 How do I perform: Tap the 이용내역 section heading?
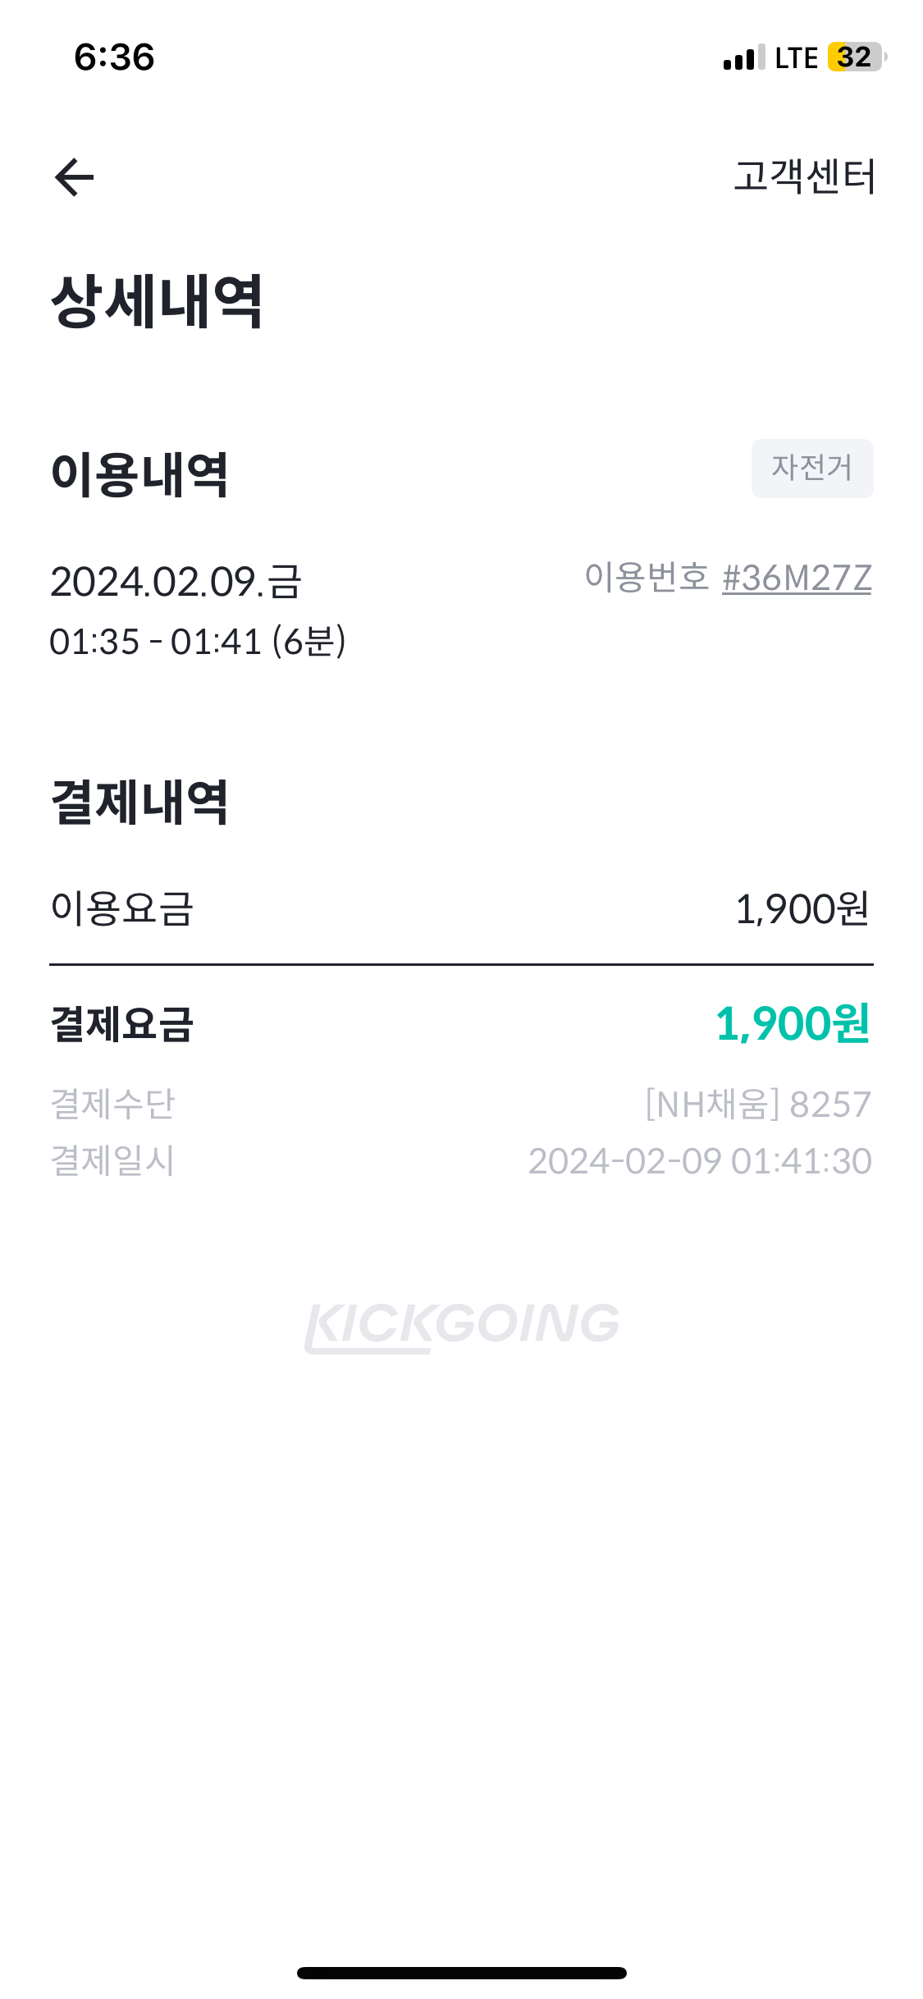coord(139,474)
